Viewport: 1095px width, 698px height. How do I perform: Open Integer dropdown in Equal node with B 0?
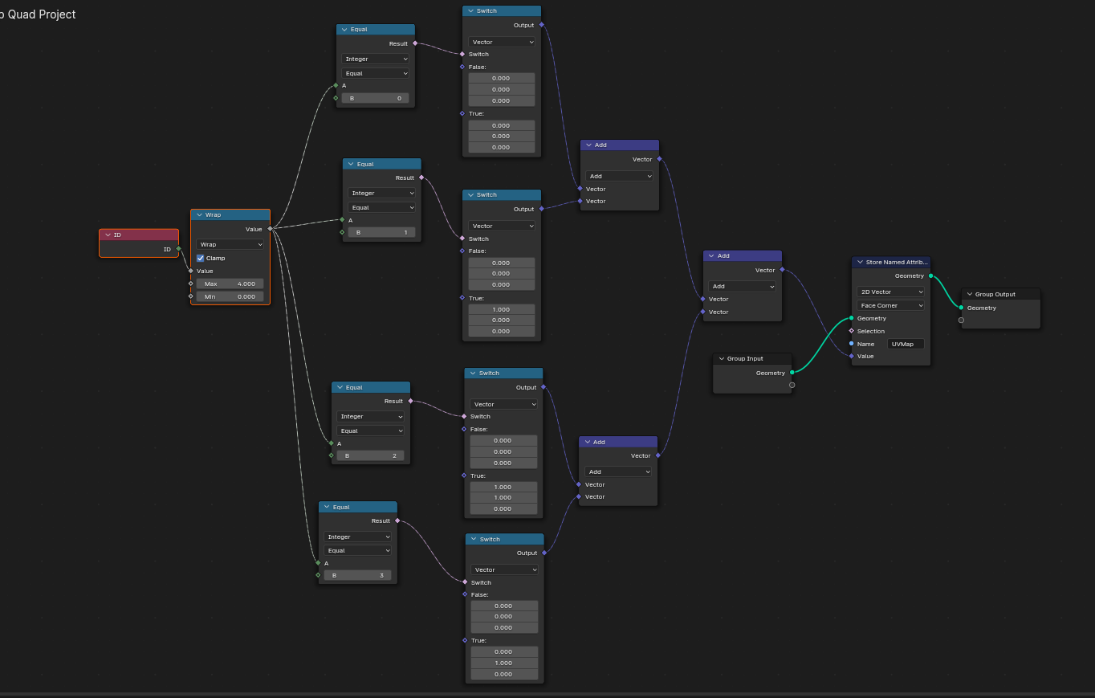coord(376,59)
